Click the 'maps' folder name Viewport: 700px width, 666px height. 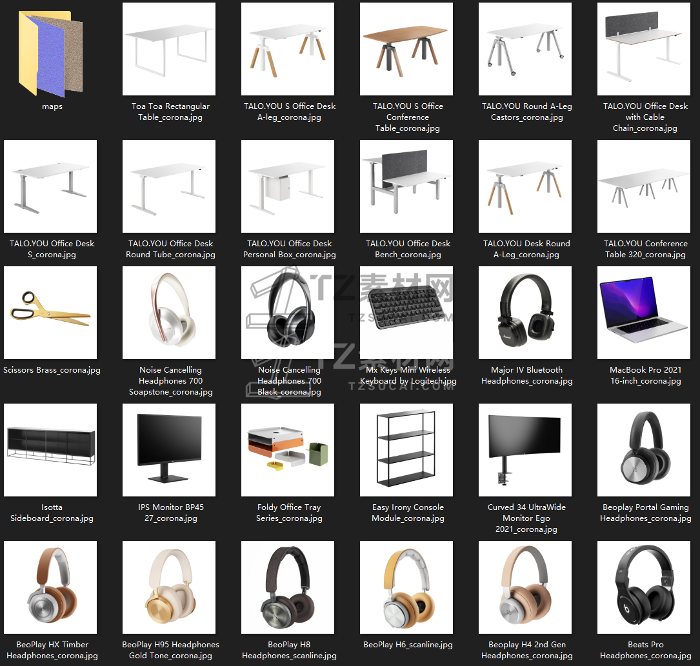(52, 106)
